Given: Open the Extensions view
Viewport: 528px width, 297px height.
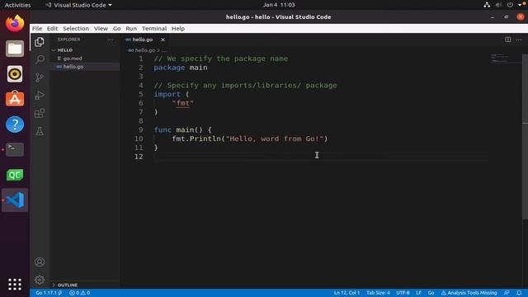Looking at the screenshot, I should (40, 113).
